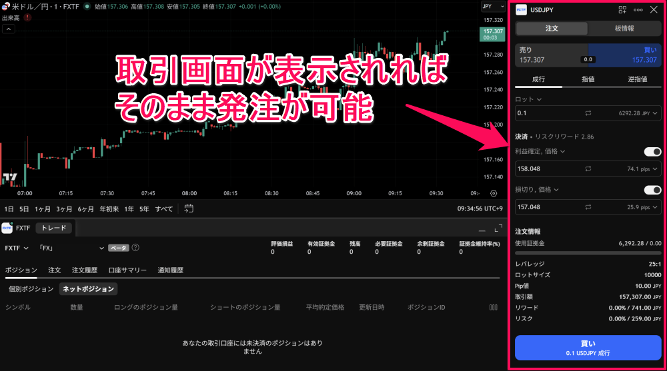Swap the stop loss unit icon

coord(588,207)
